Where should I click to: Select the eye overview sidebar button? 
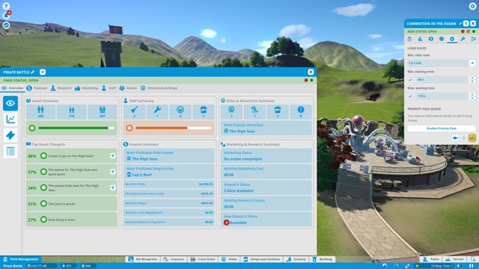coord(10,103)
